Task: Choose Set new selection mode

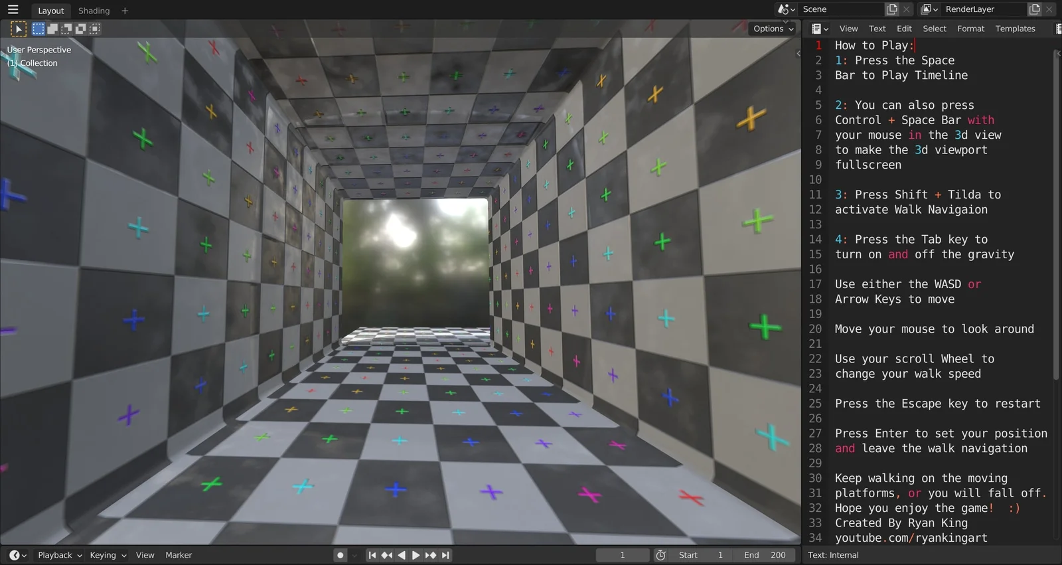Action: (38, 29)
